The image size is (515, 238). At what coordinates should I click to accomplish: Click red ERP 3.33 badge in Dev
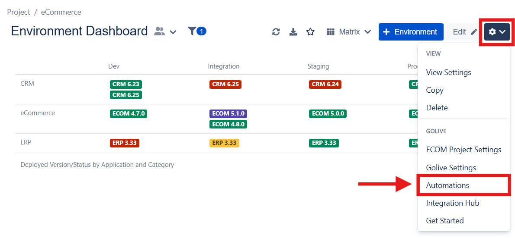pyautogui.click(x=125, y=143)
